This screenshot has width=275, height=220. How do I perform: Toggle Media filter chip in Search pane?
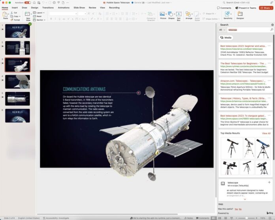[x=226, y=37]
